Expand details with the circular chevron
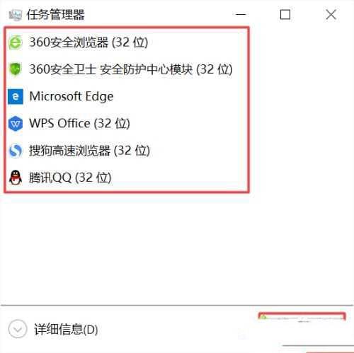Image resolution: width=354 pixels, height=353 pixels. tap(18, 329)
